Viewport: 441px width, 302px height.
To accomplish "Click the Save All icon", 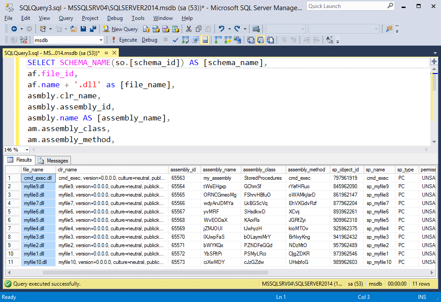I will click(x=93, y=29).
